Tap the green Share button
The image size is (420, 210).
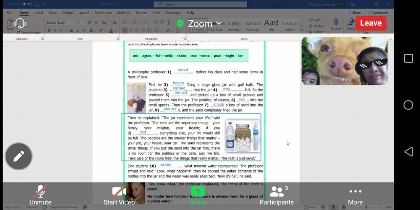pyautogui.click(x=198, y=196)
